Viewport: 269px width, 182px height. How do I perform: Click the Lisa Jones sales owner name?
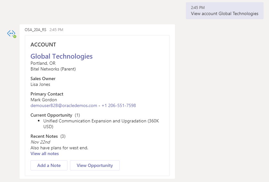(40, 84)
